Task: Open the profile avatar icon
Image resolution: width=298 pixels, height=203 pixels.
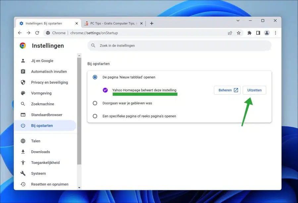Action: tap(267, 33)
